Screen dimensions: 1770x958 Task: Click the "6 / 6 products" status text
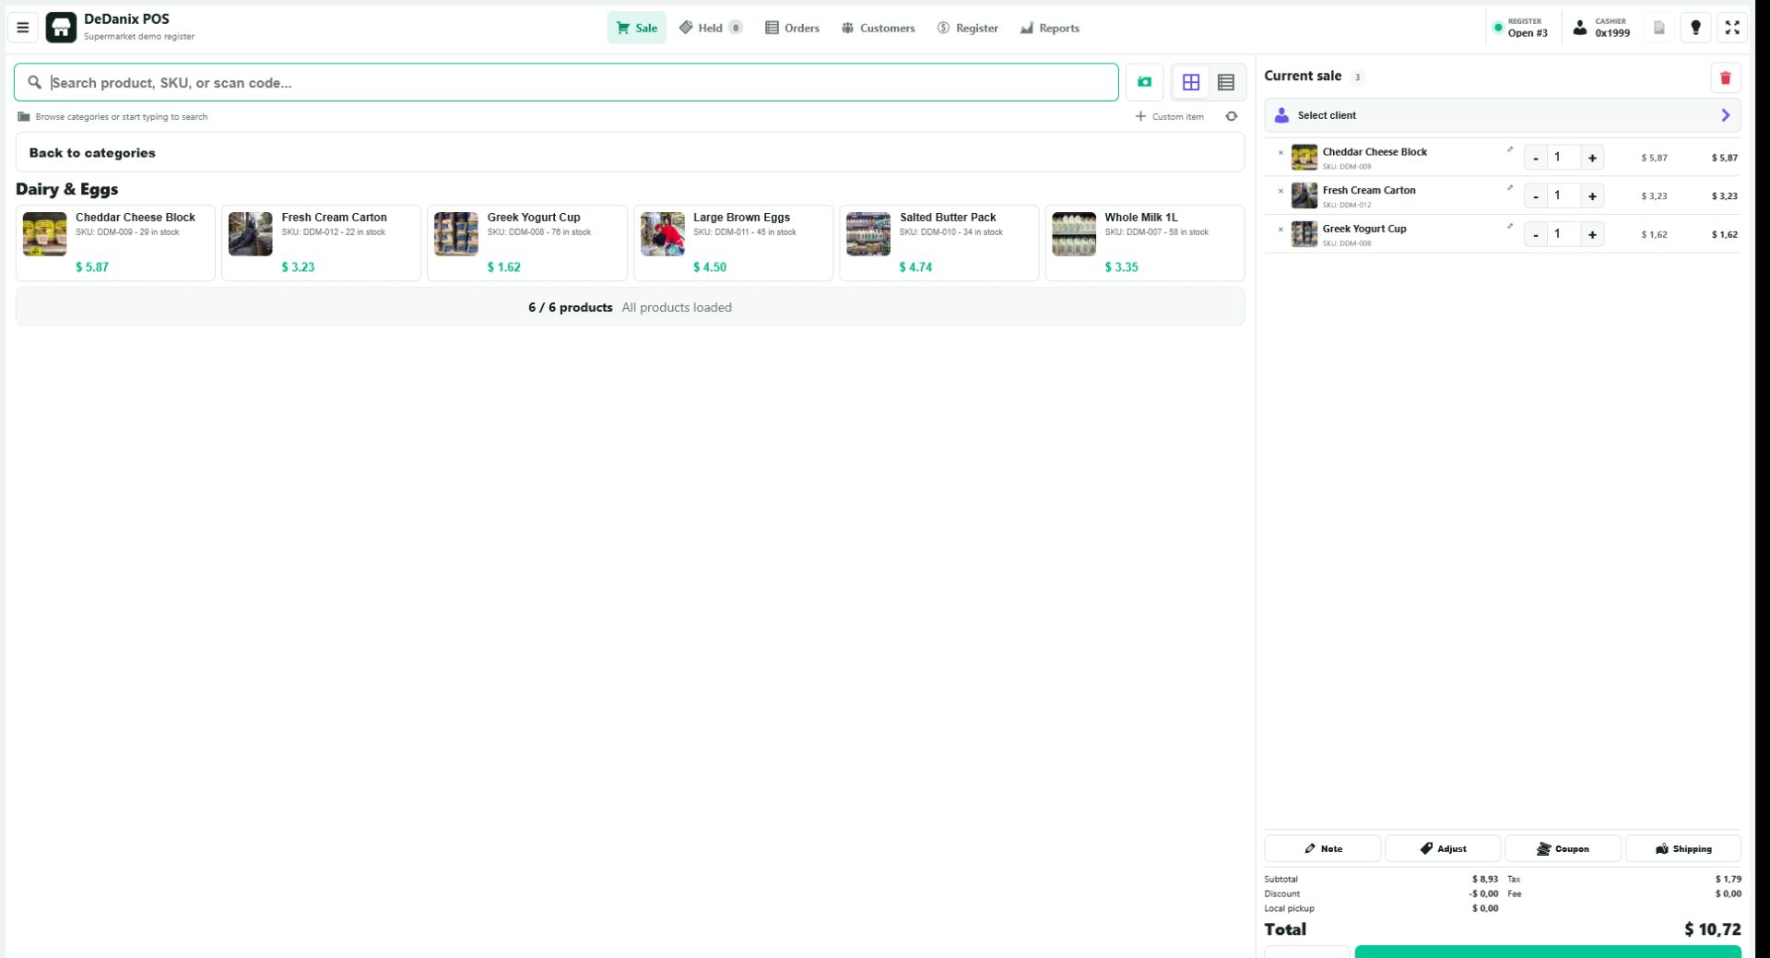coord(570,308)
